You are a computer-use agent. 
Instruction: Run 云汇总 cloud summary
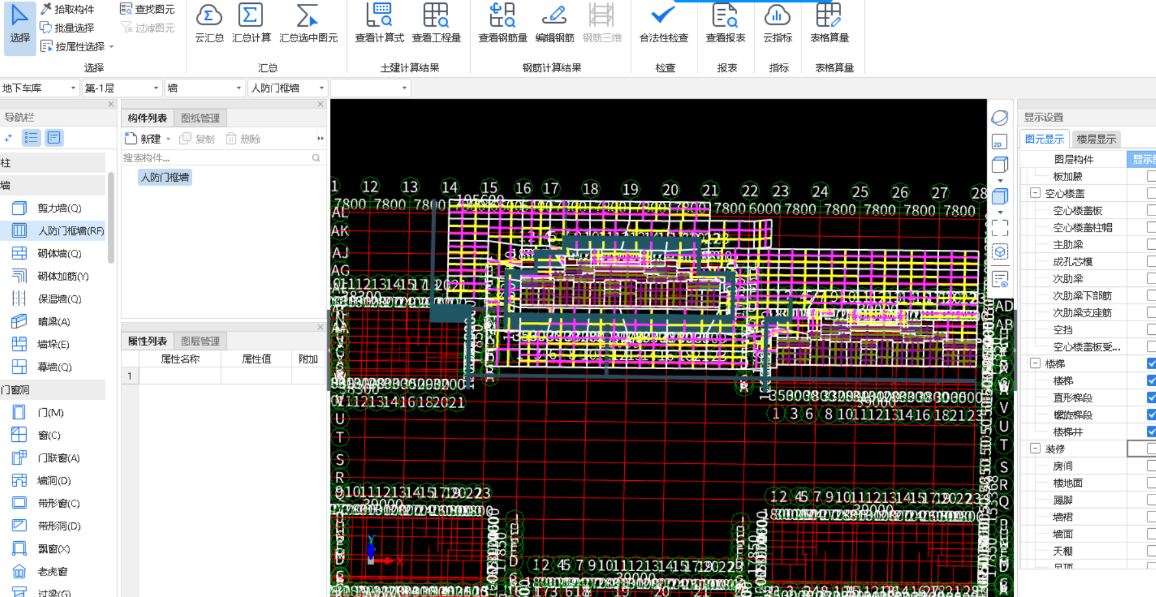tap(209, 24)
